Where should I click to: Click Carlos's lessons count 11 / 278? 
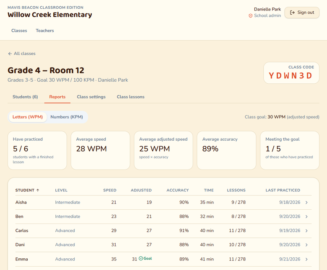[x=237, y=231]
